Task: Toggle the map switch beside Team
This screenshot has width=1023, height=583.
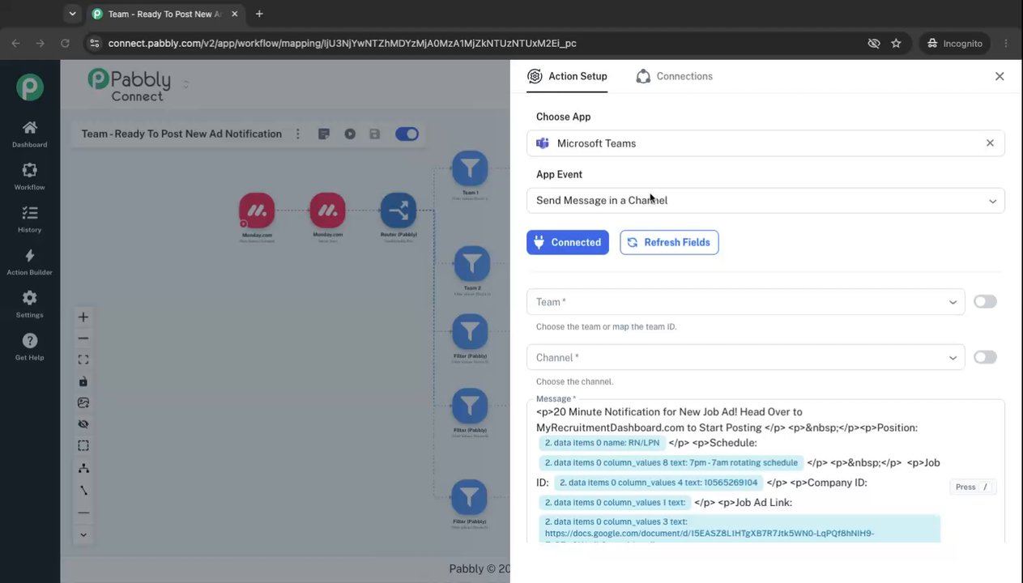Action: (x=985, y=301)
